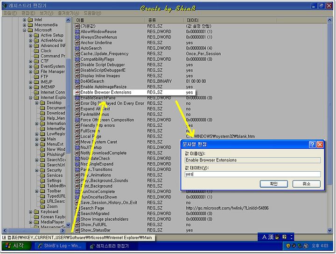
Task: Click the Play_Animations string icon
Action: click(77, 175)
